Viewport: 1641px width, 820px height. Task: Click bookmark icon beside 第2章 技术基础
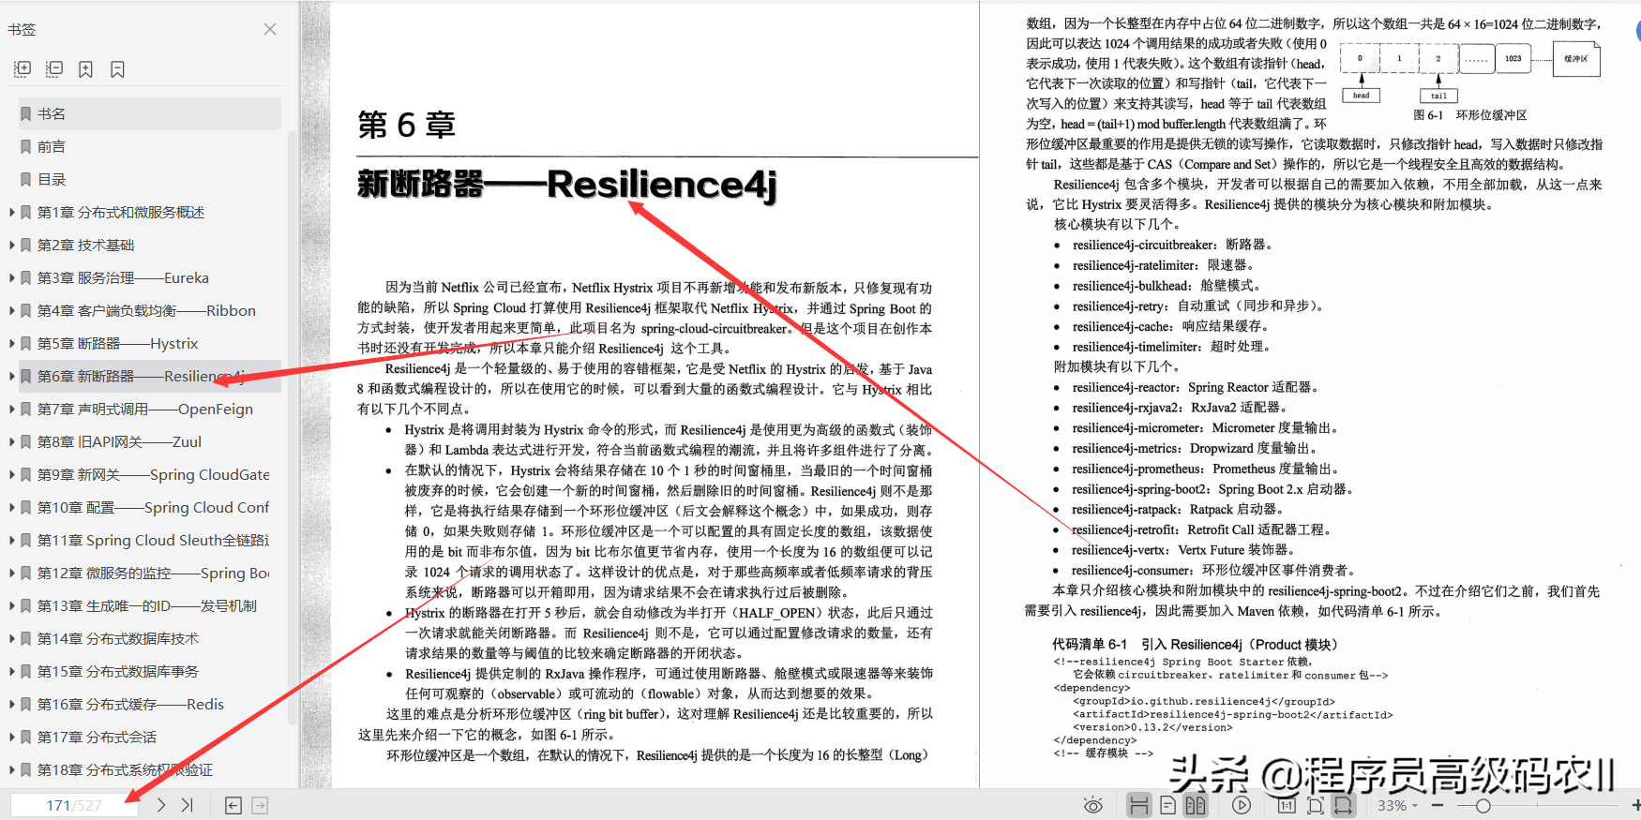tap(26, 245)
